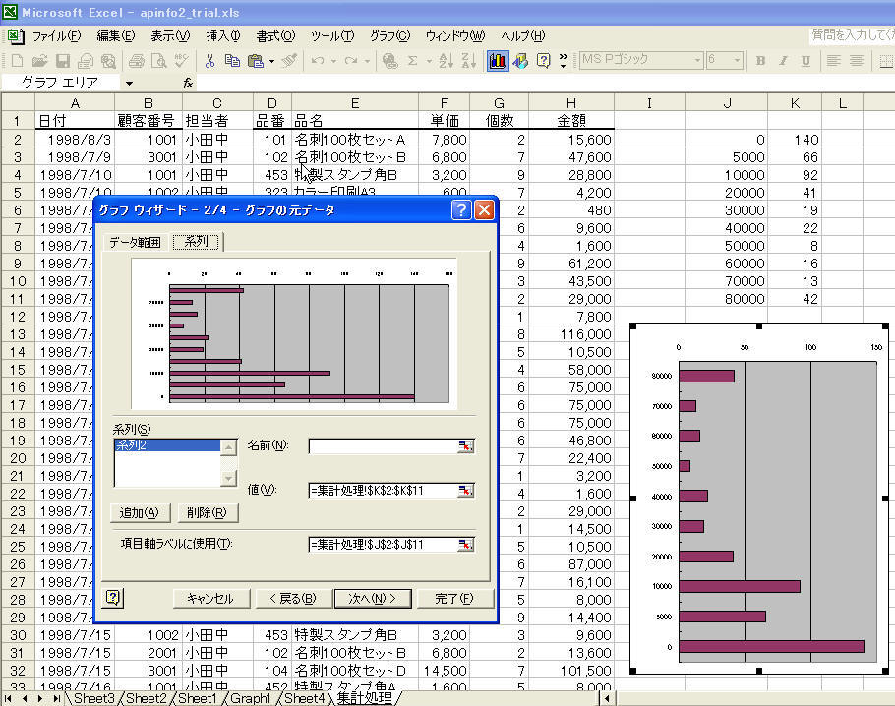895x706 pixels.
Task: Click down arrow of 系列 list scrollbar
Action: [x=229, y=479]
